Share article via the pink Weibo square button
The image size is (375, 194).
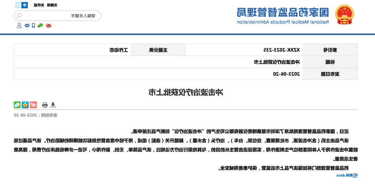[x=33, y=105]
